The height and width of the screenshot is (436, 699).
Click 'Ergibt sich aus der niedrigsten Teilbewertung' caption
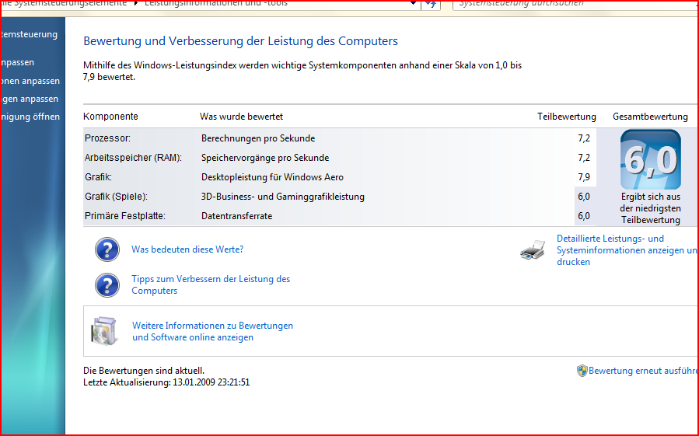[x=651, y=208]
